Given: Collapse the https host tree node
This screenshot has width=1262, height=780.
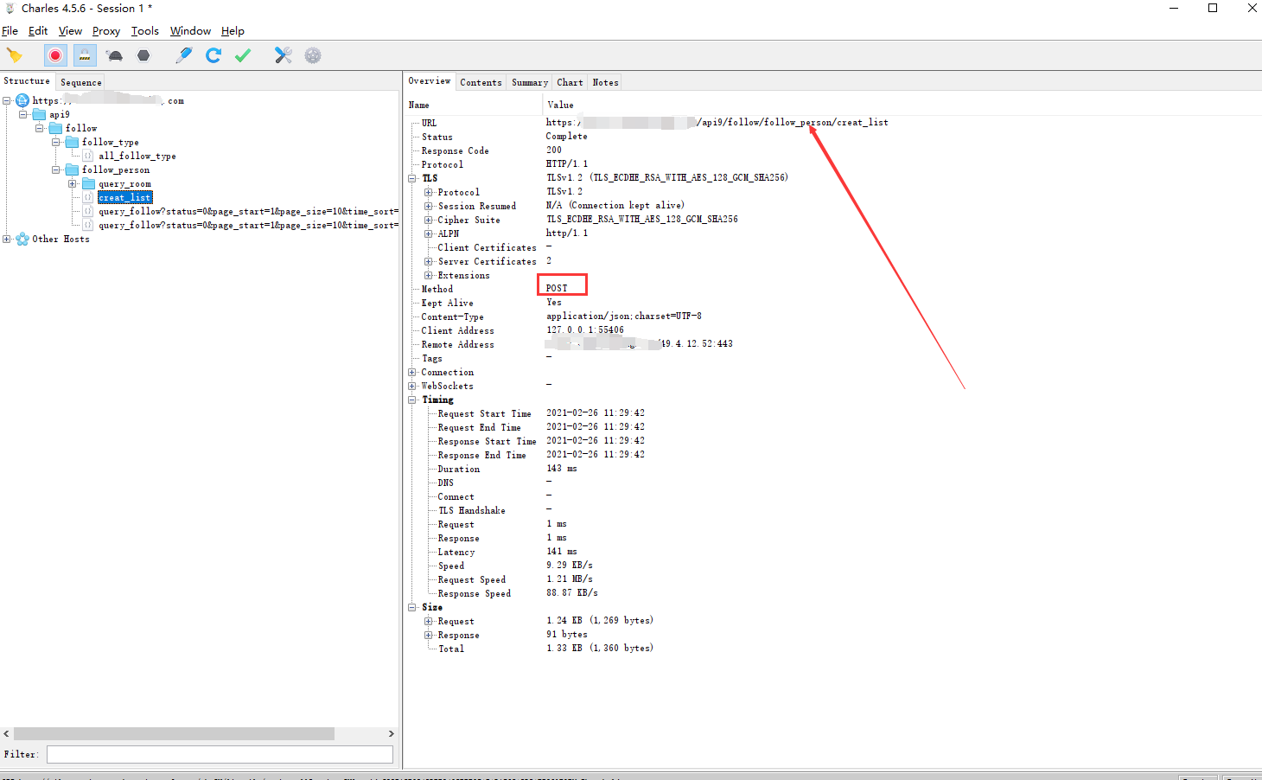Looking at the screenshot, I should (x=7, y=100).
